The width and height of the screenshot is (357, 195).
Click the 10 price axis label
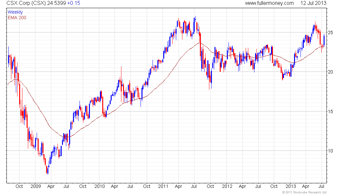(x=330, y=151)
